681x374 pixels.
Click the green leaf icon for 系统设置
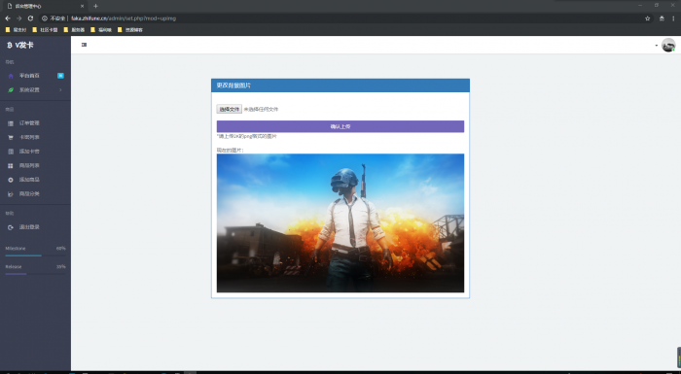tap(11, 89)
